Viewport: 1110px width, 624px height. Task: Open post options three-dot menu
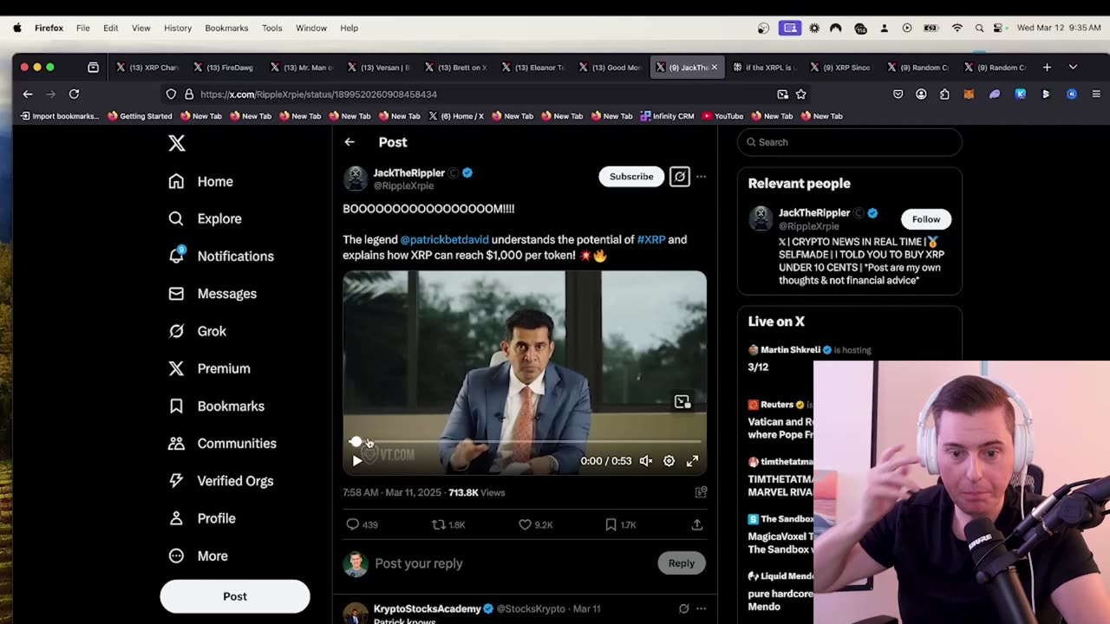[701, 177]
